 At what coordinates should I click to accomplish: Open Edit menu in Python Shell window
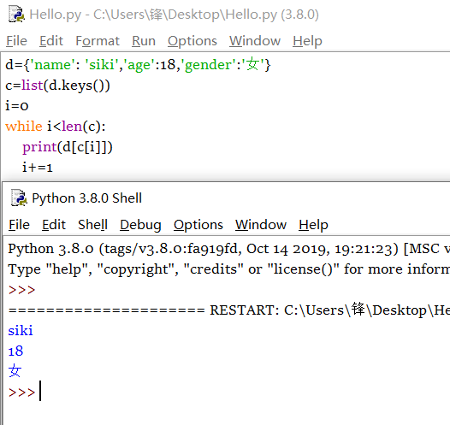[54, 225]
